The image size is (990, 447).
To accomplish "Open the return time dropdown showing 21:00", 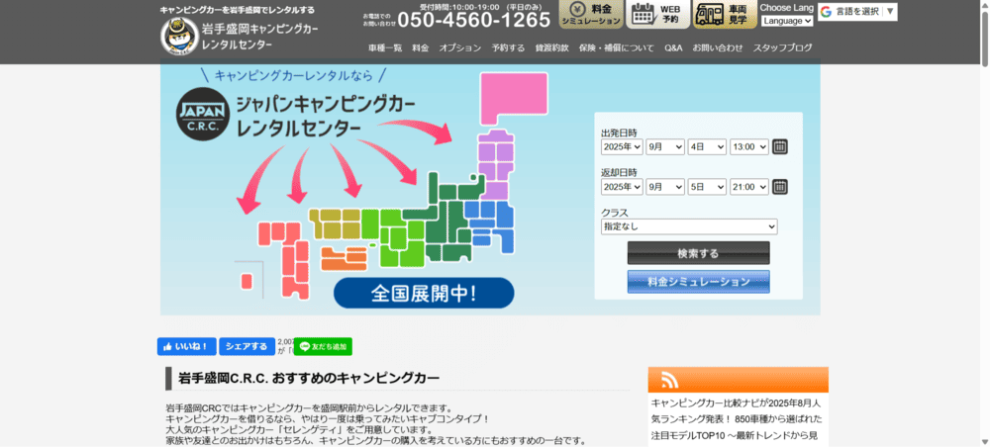I will point(748,187).
